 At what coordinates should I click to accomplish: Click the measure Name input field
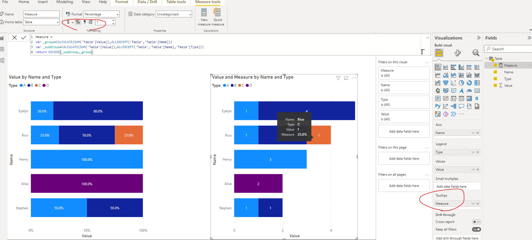41,14
